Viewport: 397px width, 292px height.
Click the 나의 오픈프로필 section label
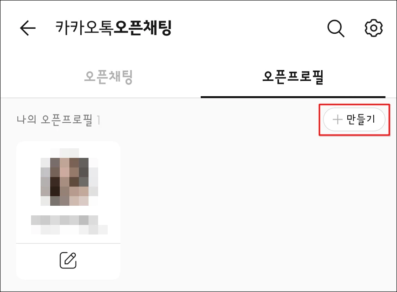54,120
